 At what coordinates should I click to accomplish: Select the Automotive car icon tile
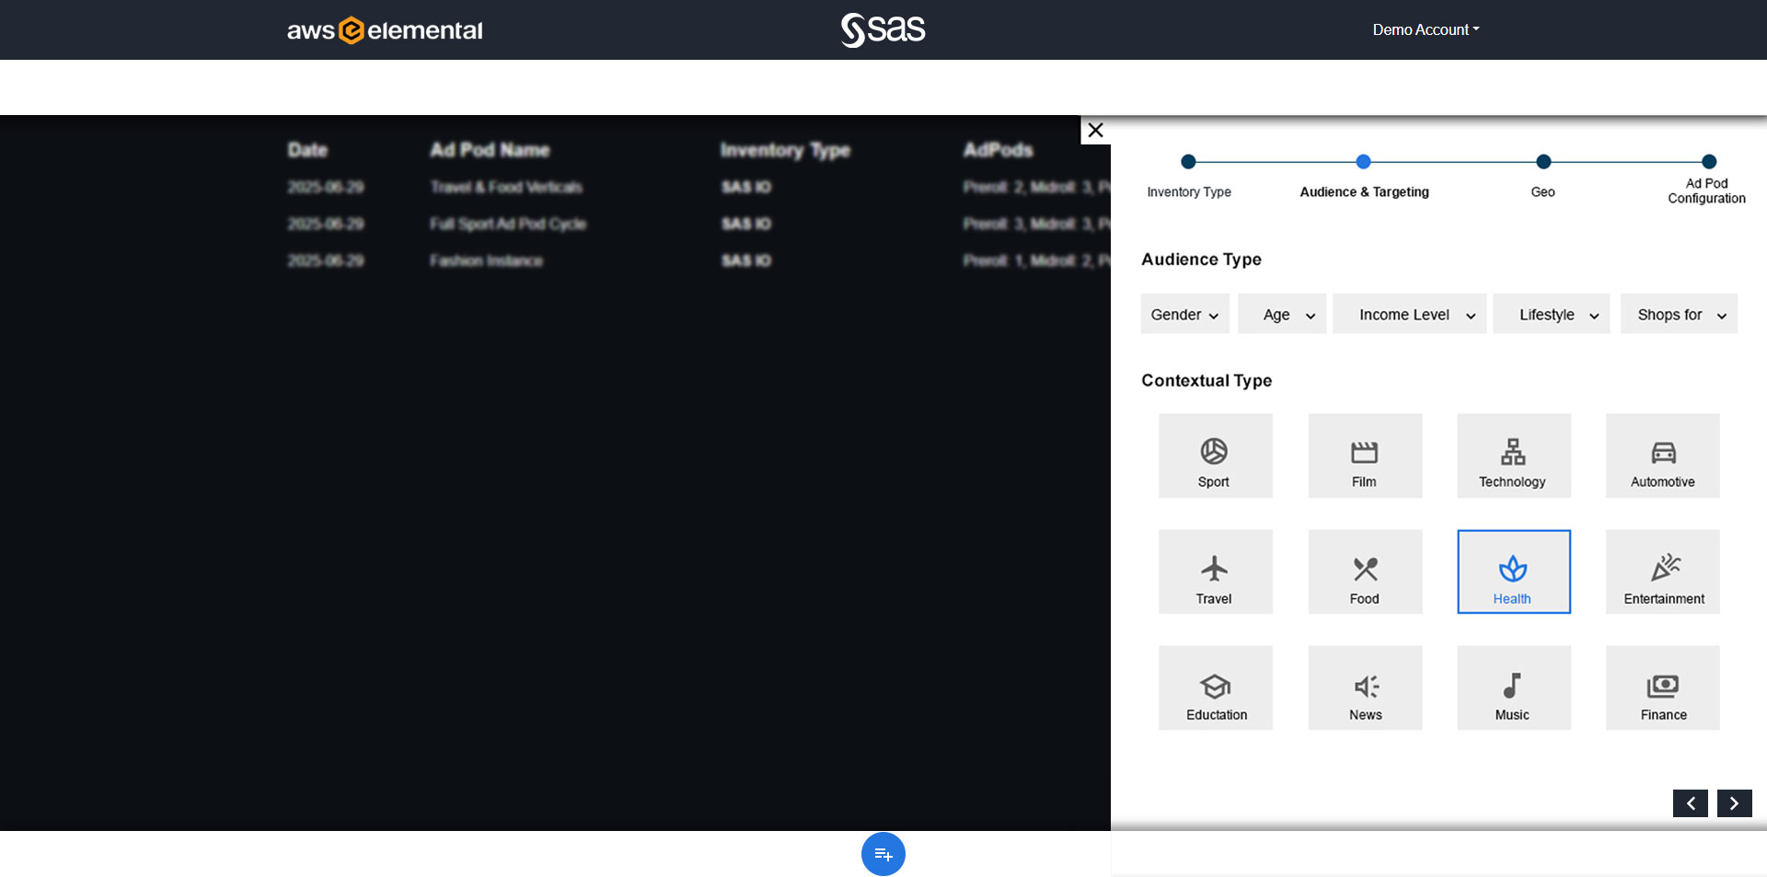pos(1662,456)
